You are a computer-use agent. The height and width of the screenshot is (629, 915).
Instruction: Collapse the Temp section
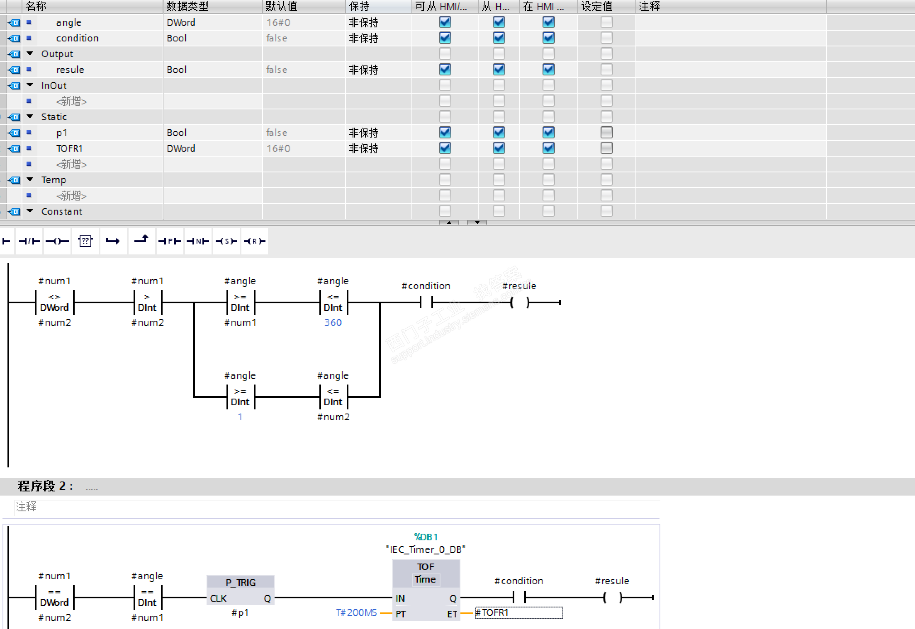coord(30,180)
